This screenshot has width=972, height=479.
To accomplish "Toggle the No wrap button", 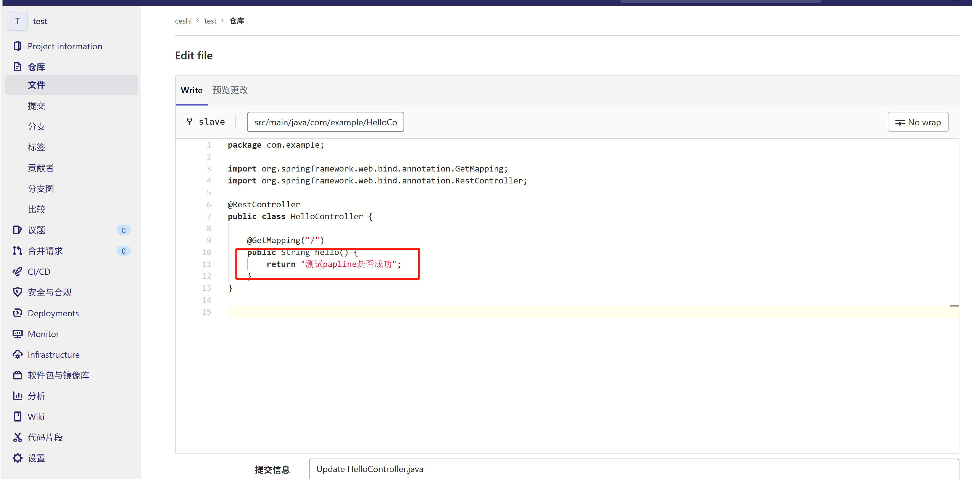I will (918, 122).
